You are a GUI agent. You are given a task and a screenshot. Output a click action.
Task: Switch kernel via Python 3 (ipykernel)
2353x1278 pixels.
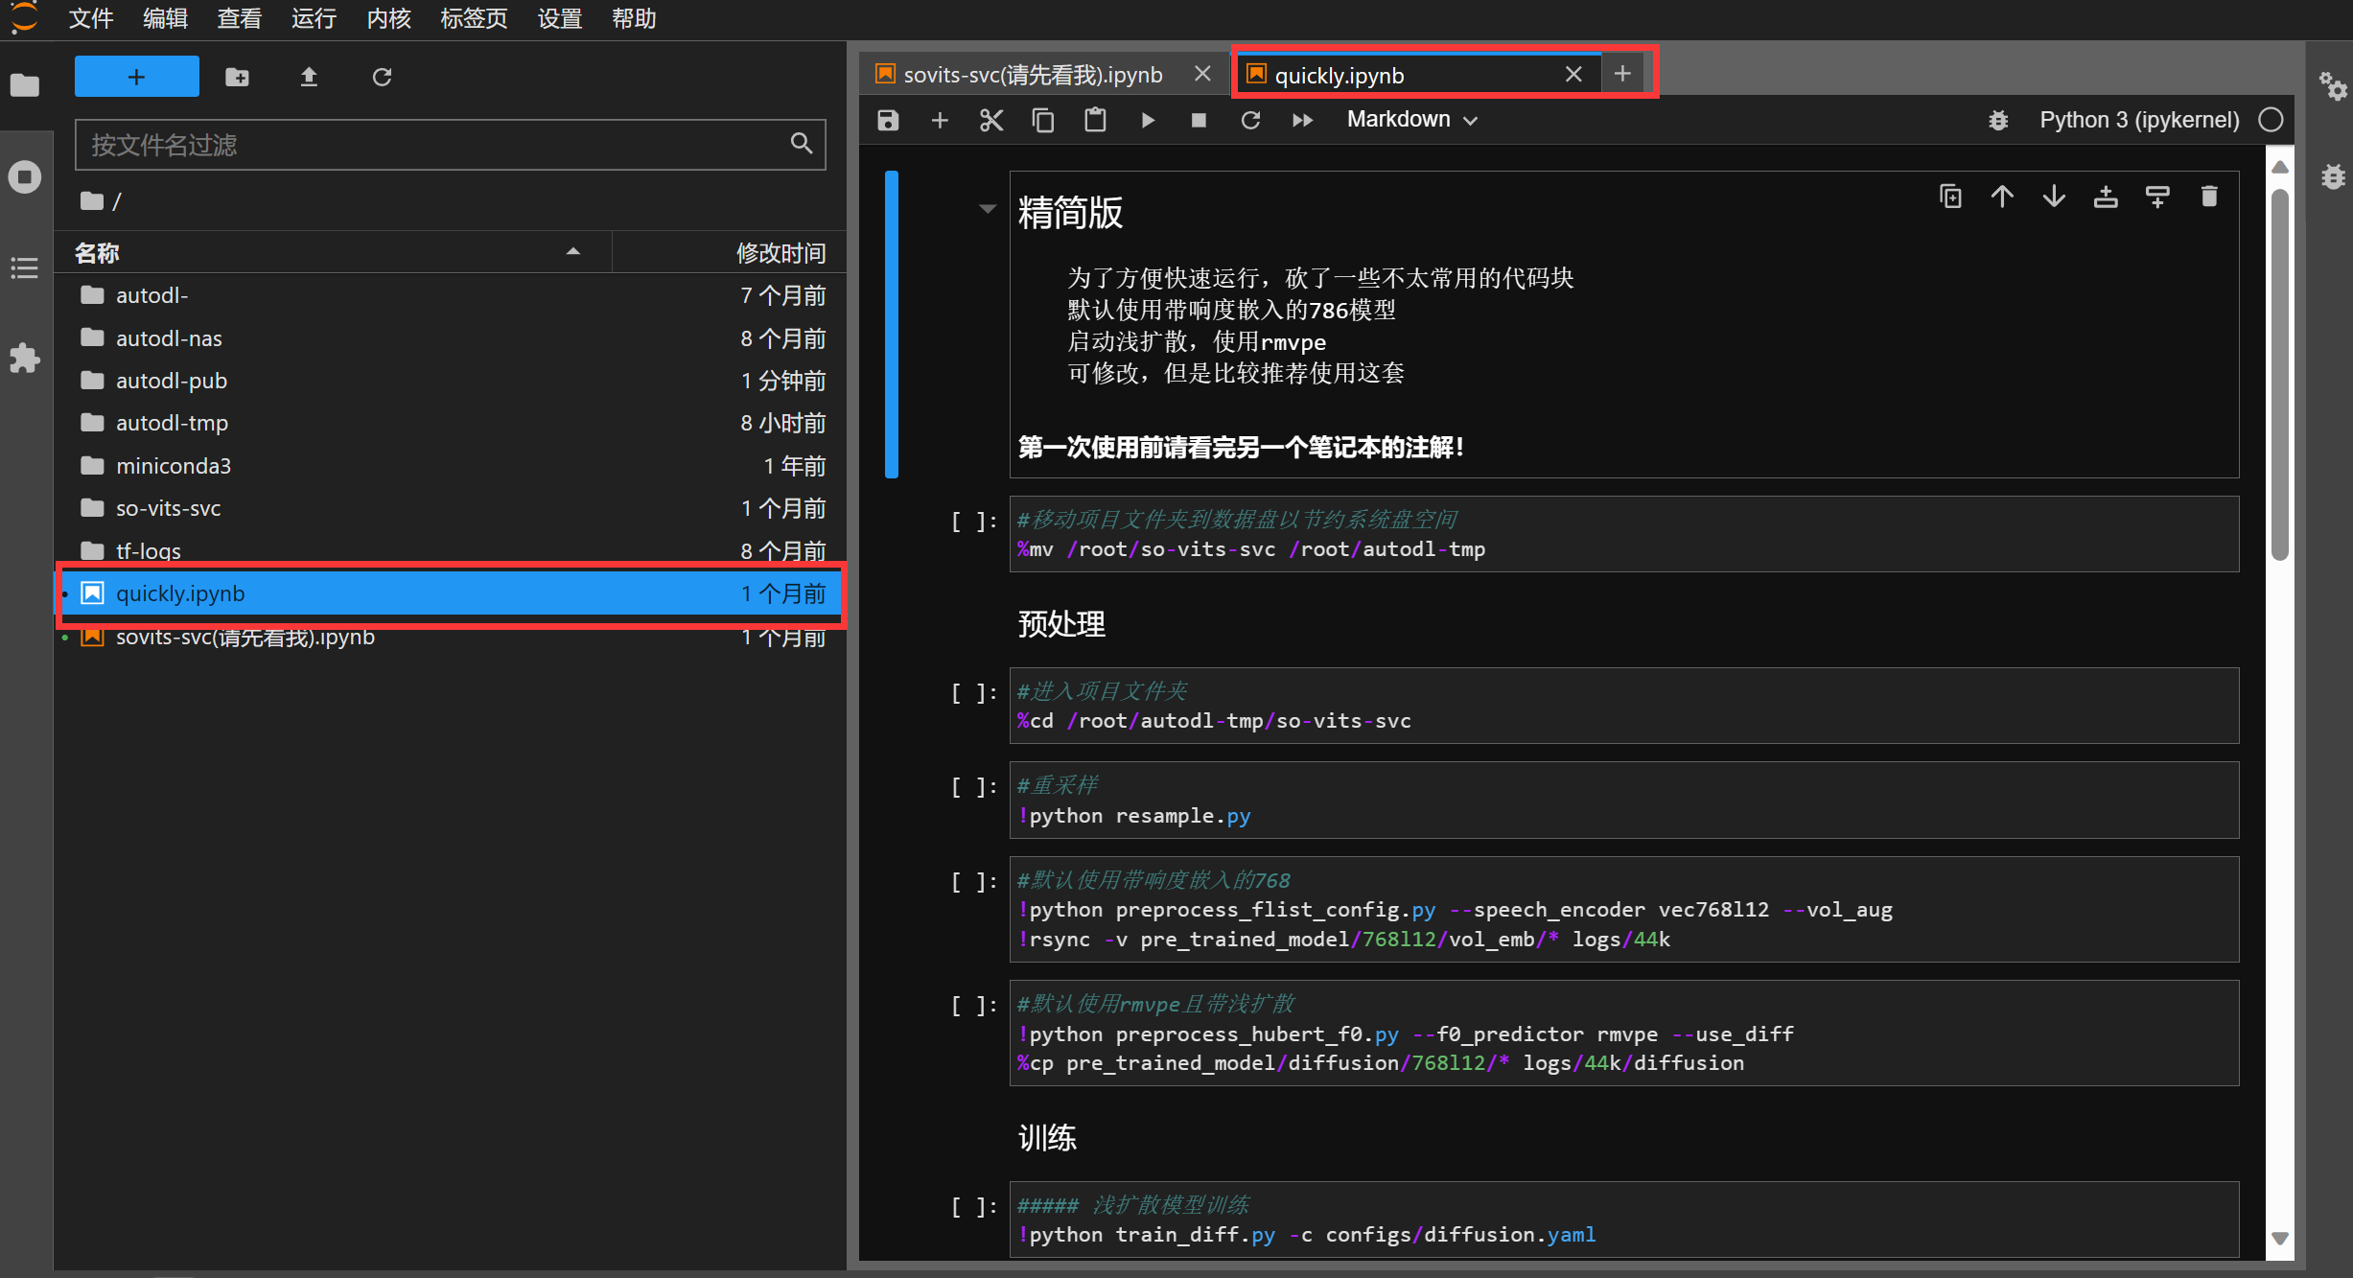(x=2139, y=120)
